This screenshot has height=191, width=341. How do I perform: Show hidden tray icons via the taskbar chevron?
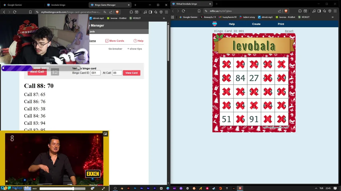tap(316, 188)
